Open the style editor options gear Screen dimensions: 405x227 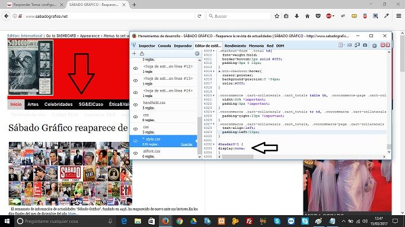click(x=197, y=54)
